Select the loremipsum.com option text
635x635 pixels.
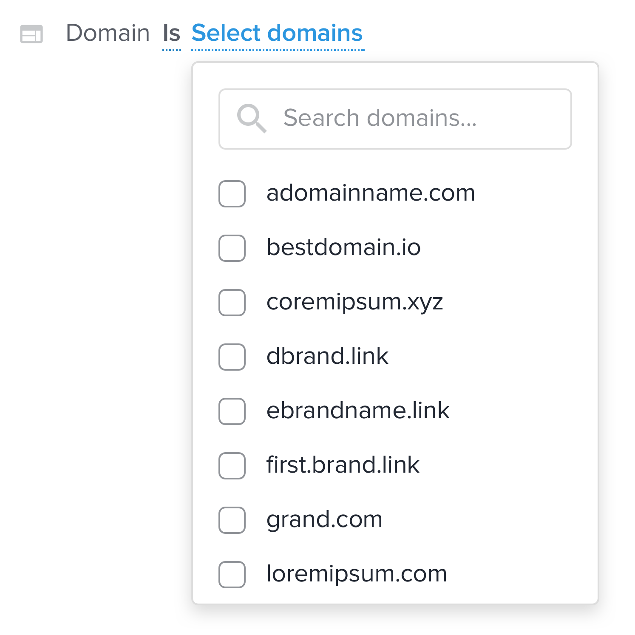357,575
